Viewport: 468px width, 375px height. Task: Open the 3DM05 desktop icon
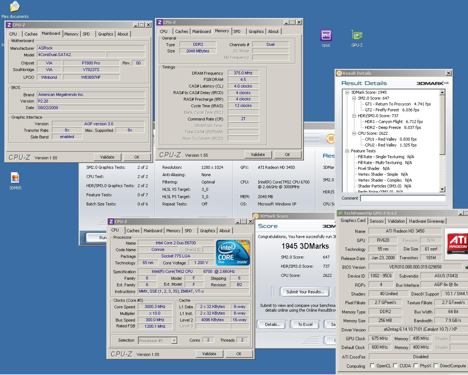click(x=15, y=178)
